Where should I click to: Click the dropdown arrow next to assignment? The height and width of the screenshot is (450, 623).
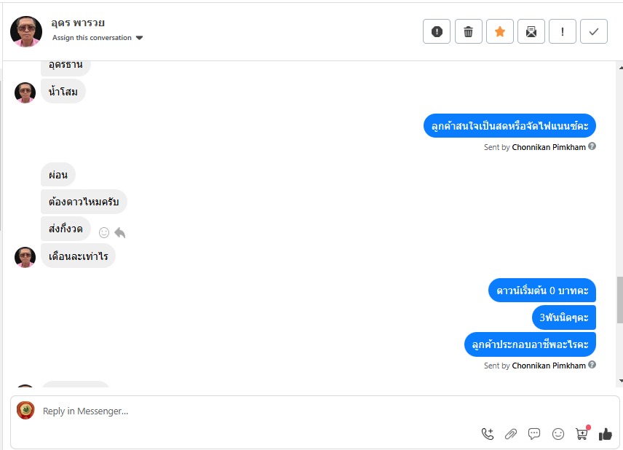coord(139,38)
